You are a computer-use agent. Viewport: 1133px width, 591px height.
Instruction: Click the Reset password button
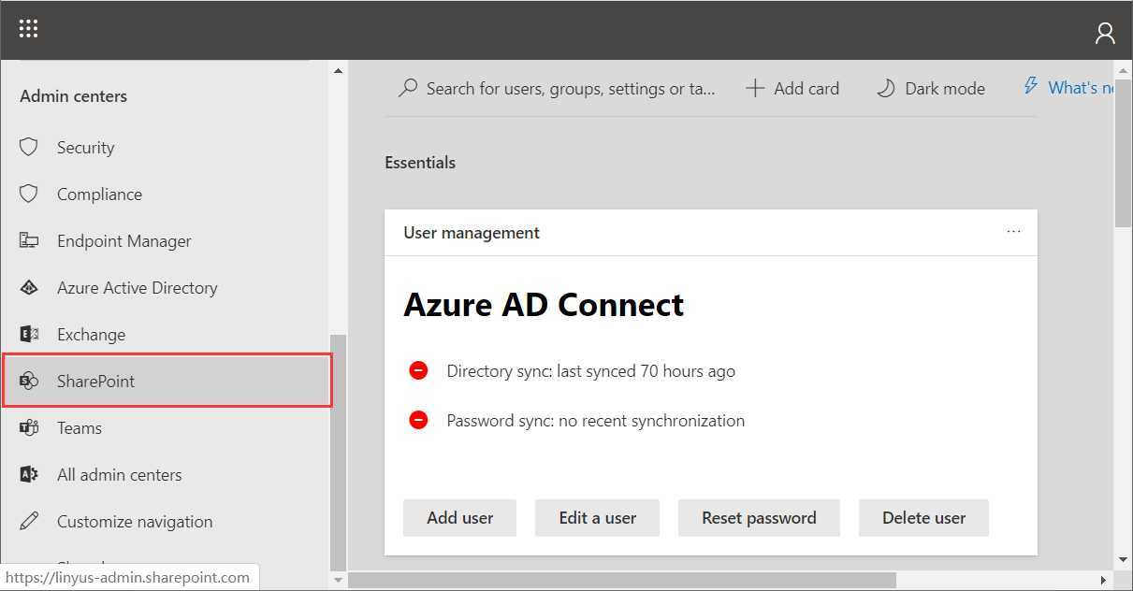(759, 518)
